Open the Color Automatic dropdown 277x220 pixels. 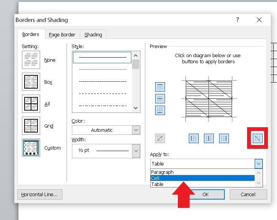click(106, 130)
